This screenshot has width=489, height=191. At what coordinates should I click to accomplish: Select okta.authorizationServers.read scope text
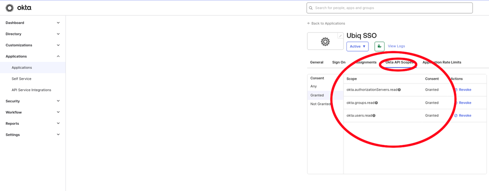(372, 90)
